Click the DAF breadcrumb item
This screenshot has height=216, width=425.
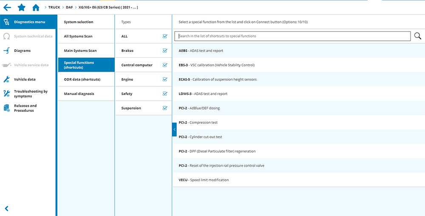click(x=69, y=7)
